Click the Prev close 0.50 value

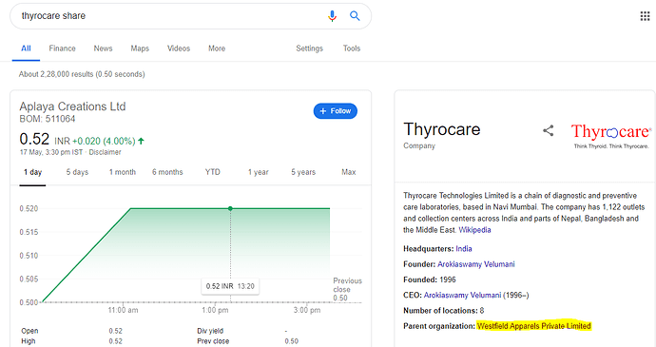(291, 341)
